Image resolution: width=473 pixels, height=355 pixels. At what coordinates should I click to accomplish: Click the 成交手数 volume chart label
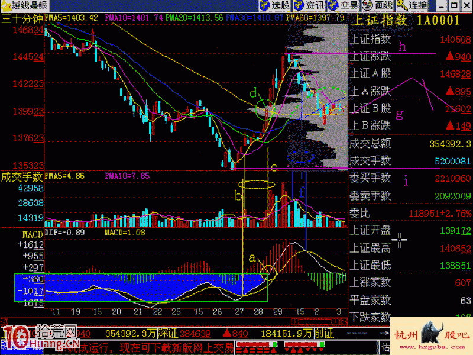click(22, 177)
